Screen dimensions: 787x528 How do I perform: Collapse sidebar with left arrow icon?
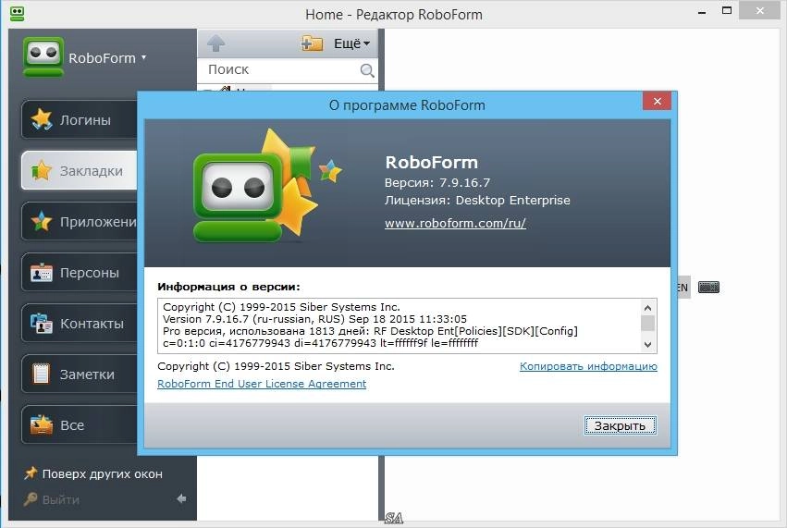181,498
